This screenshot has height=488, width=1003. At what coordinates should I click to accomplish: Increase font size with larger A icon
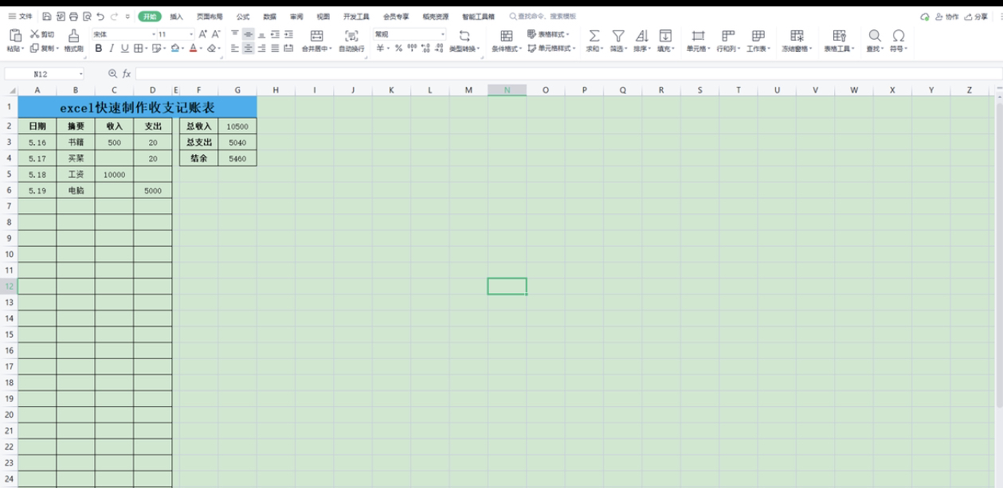(203, 34)
